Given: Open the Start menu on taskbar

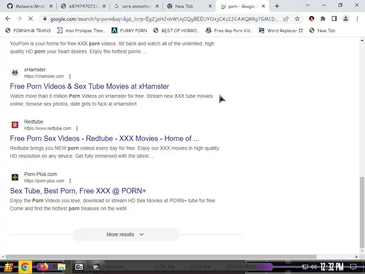Looking at the screenshot, I should 8,267.
